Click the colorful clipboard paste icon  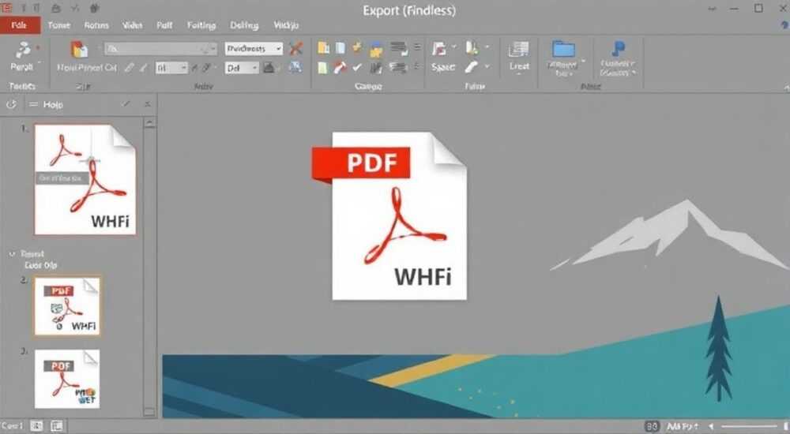tap(79, 50)
